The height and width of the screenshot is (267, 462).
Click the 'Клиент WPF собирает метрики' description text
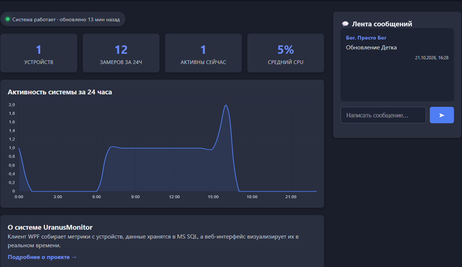pyautogui.click(x=153, y=241)
